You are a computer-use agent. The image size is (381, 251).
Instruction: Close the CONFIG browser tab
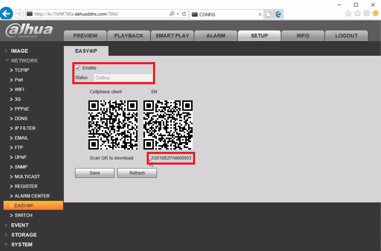click(260, 14)
